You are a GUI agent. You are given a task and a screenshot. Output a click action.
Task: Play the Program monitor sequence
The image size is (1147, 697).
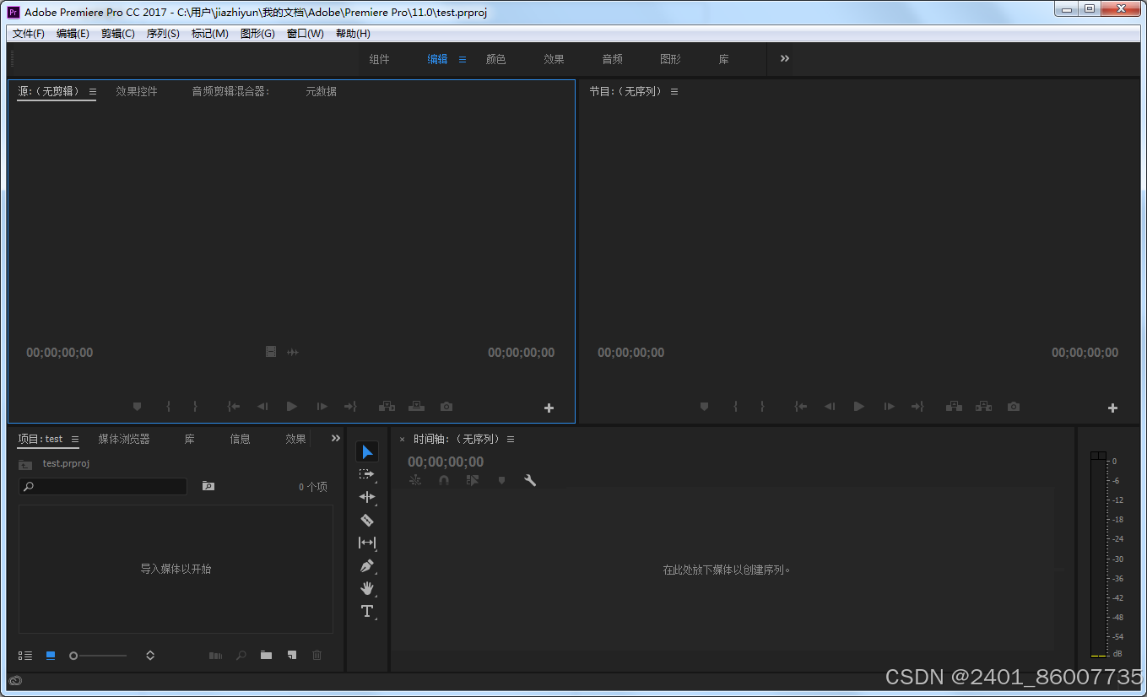pyautogui.click(x=859, y=407)
